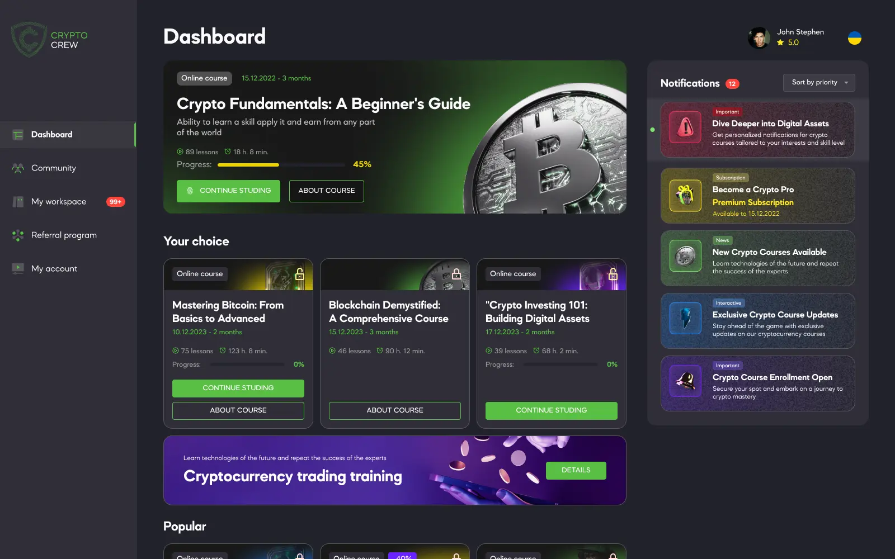Click the lock icon on Mastering Bitcoin card
This screenshot has height=559, width=895.
tap(300, 274)
